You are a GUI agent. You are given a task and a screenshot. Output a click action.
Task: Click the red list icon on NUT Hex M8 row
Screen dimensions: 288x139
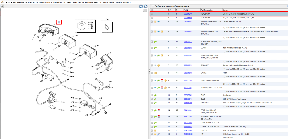click(x=162, y=88)
